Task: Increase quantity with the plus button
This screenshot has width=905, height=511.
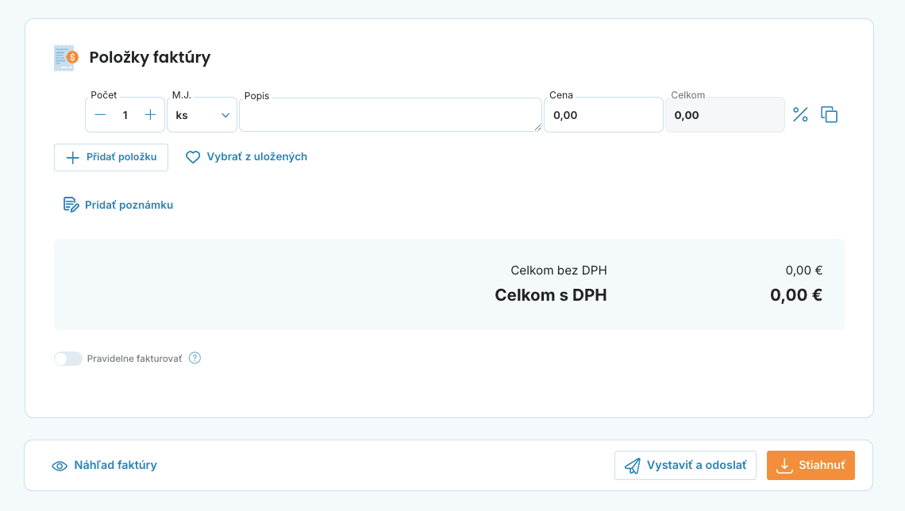Action: pyautogui.click(x=150, y=115)
